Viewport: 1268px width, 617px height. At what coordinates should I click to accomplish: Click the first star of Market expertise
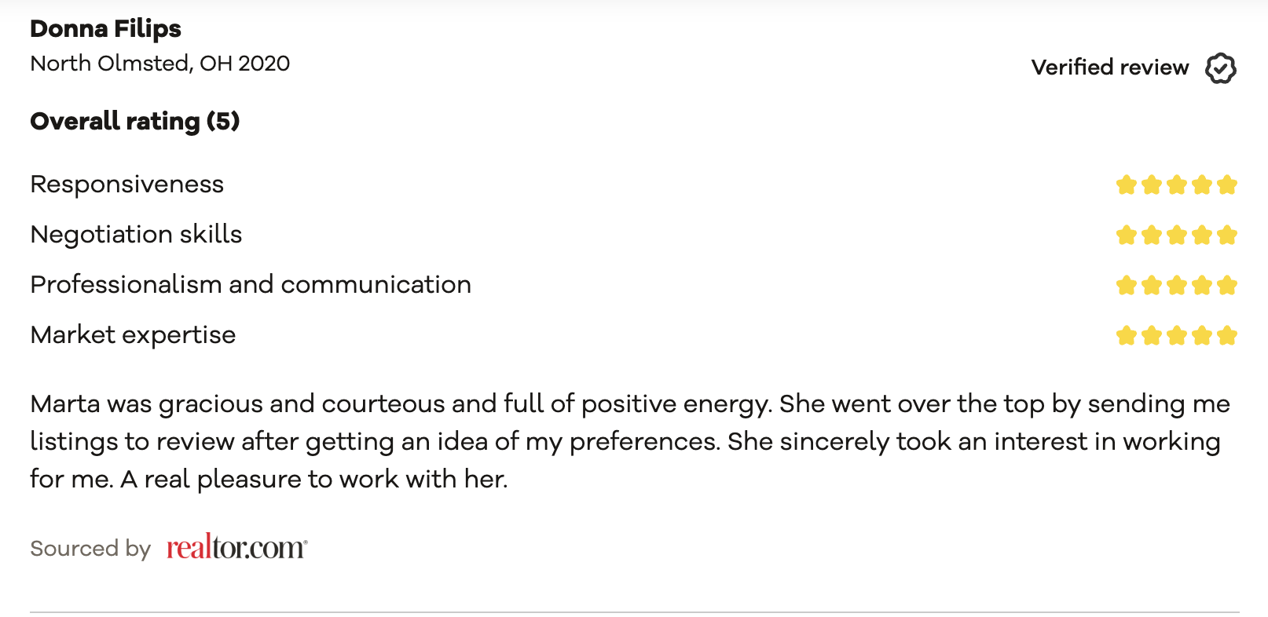[1127, 335]
